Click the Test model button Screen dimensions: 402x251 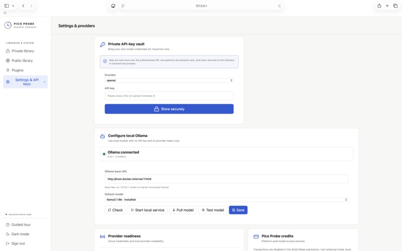pos(213,210)
